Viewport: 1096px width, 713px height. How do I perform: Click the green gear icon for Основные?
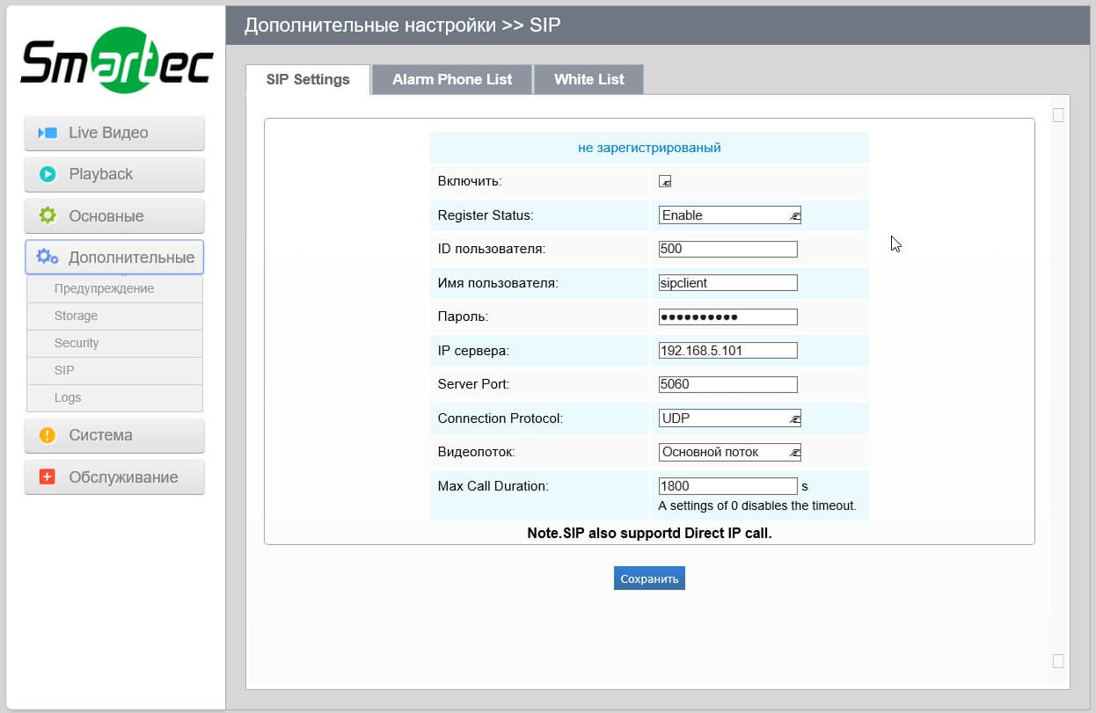coord(47,215)
